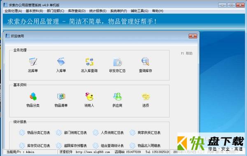Open the 库存查询(D) menu
This screenshot has height=156, width=247.
(x=77, y=11)
